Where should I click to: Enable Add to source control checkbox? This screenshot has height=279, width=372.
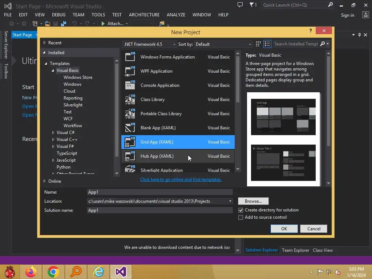click(240, 217)
